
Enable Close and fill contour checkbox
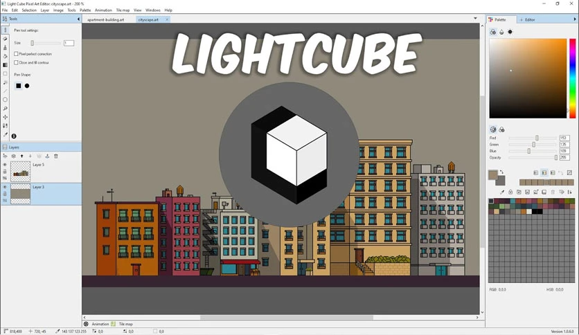[16, 63]
